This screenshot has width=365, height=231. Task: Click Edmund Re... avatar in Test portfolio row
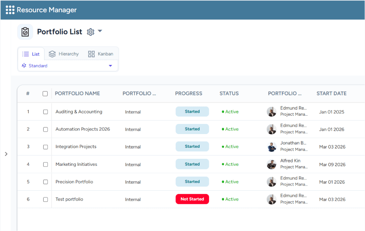coord(272,199)
